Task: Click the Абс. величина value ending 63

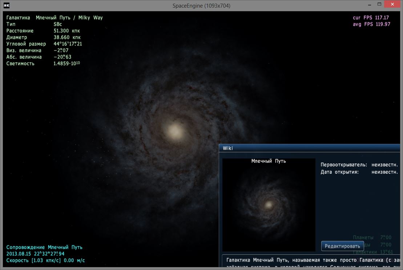Action: click(62, 57)
